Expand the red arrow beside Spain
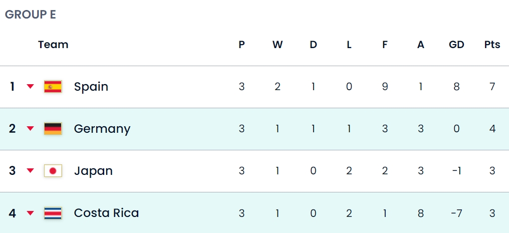 (30, 87)
